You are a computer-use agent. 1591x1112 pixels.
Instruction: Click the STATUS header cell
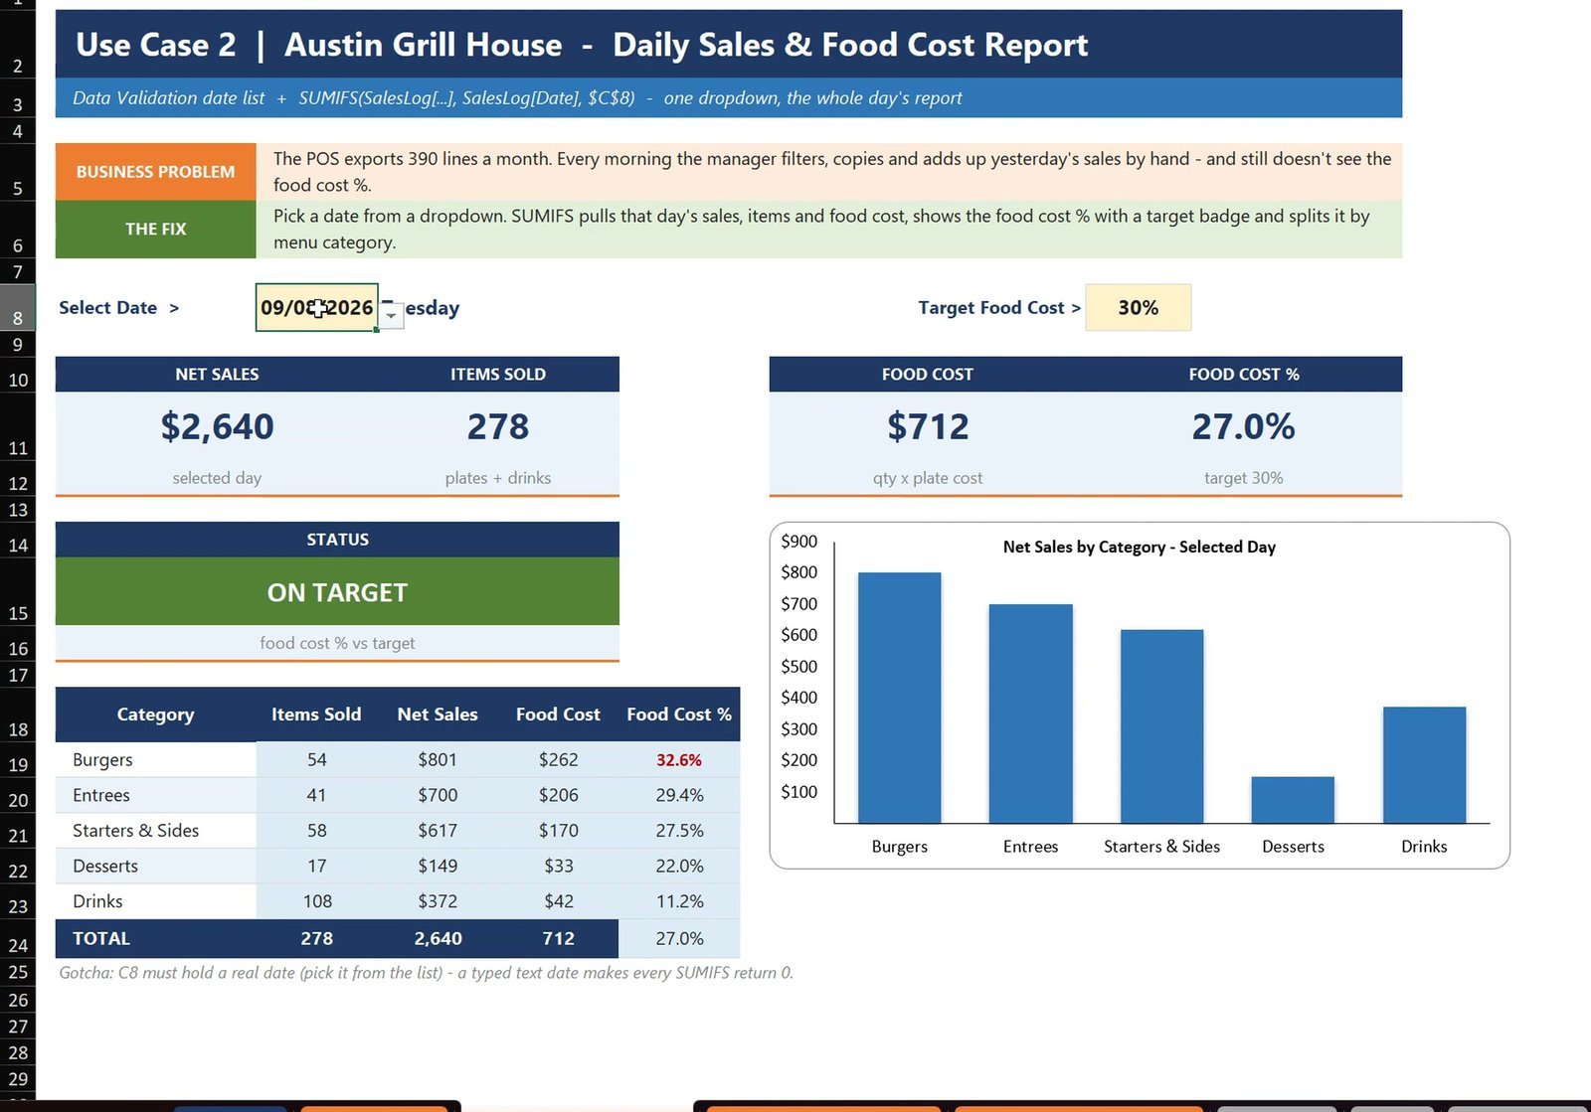[337, 540]
